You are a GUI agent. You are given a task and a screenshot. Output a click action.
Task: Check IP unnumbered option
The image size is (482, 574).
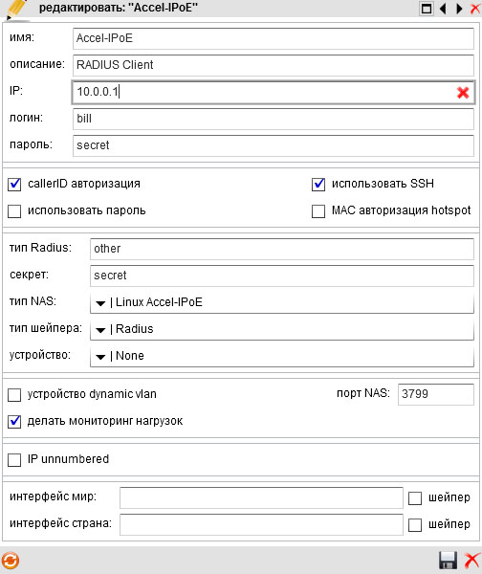point(14,460)
